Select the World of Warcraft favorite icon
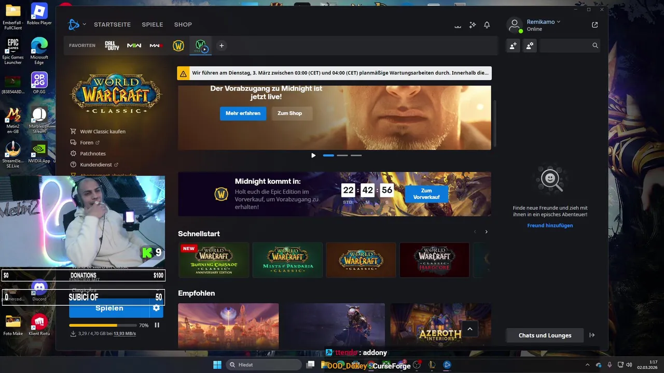The image size is (664, 373). click(x=178, y=46)
